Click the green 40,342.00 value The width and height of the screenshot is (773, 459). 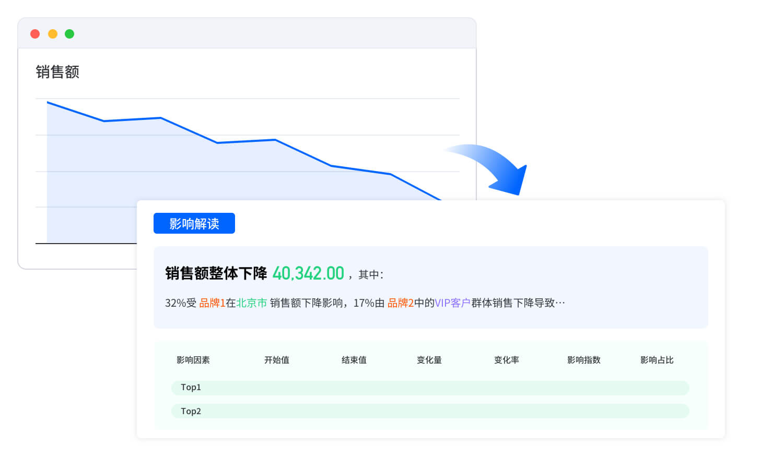tap(308, 273)
